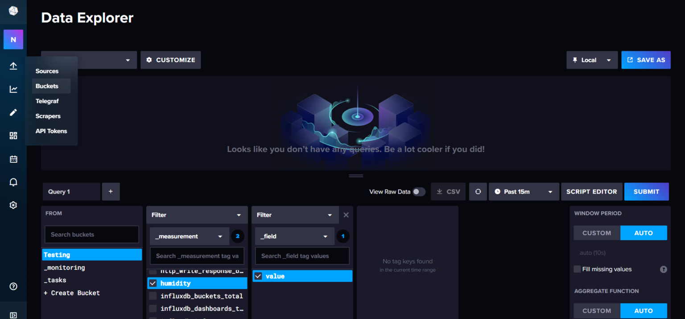Uncheck the humidity measurement checkbox
The image size is (685, 319).
tap(153, 283)
